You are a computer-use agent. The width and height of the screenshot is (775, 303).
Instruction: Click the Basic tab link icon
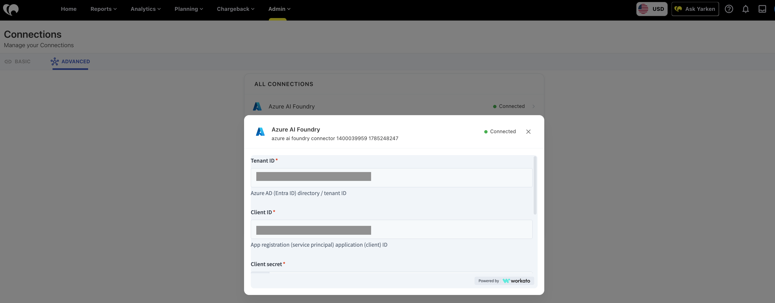(8, 62)
